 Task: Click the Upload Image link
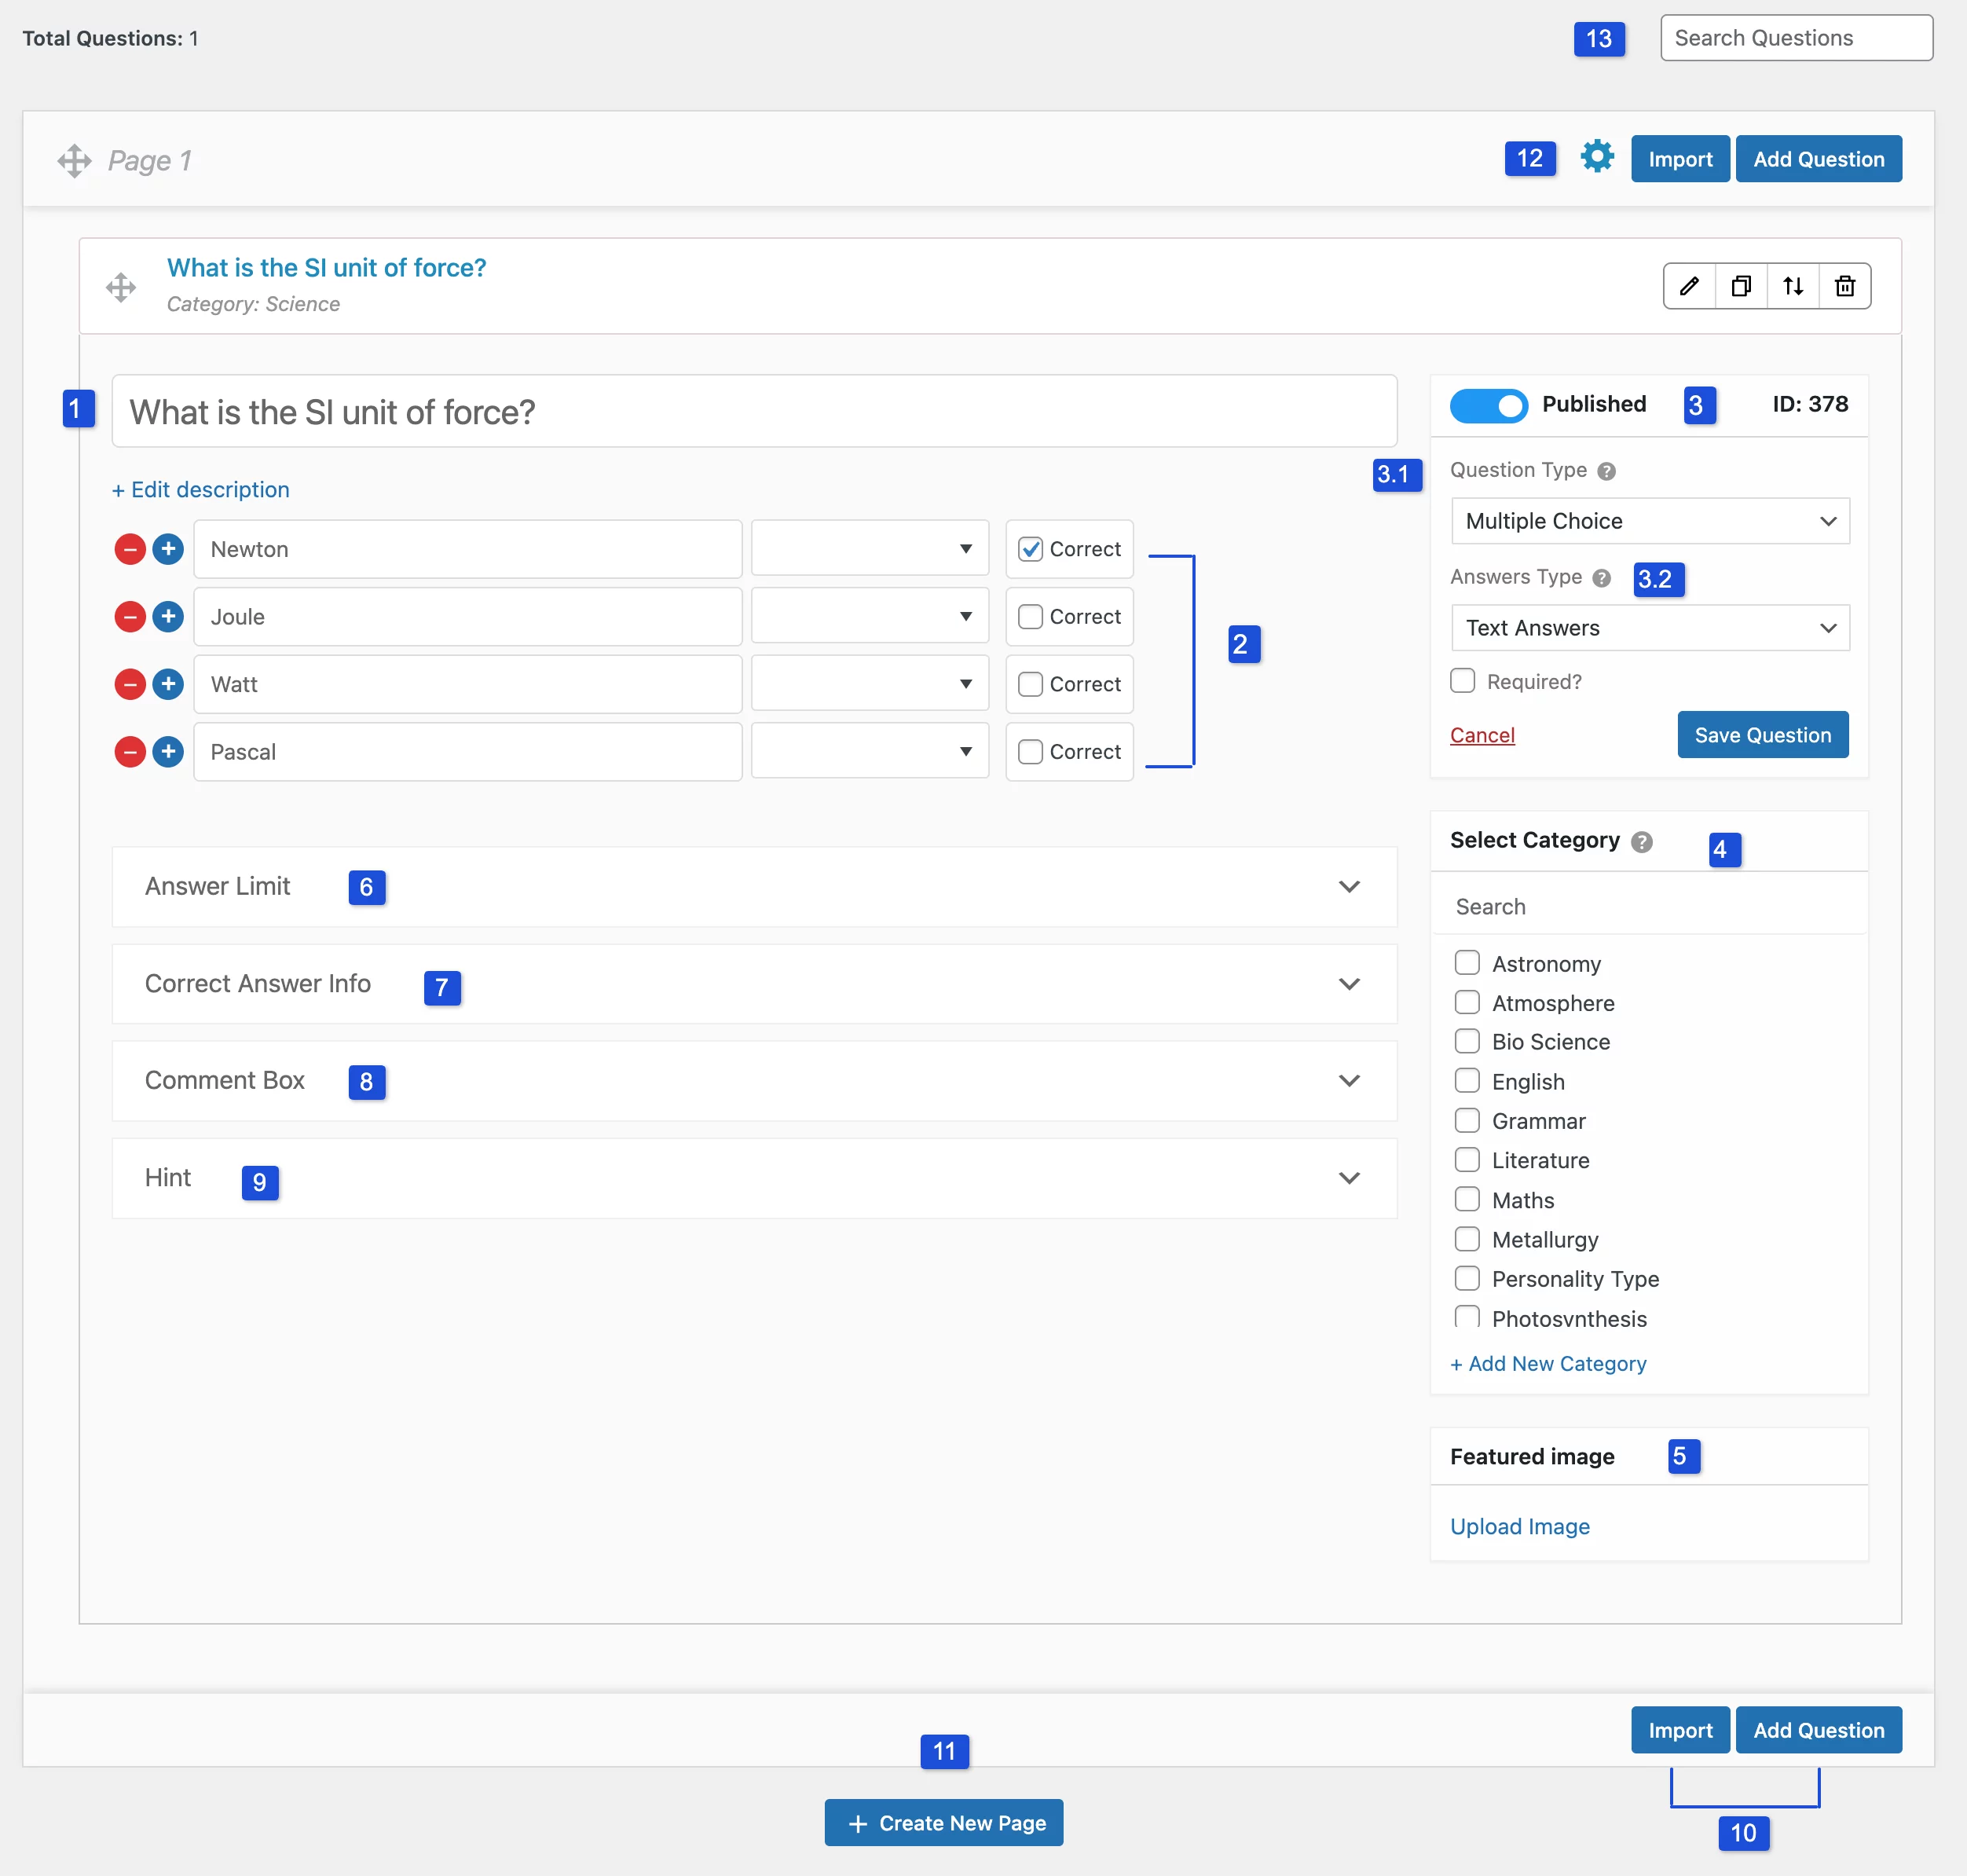(x=1519, y=1526)
